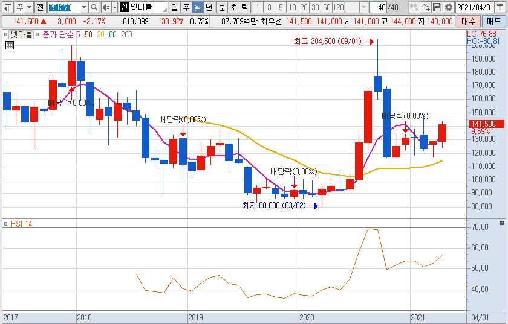The image size is (508, 324).
Task: Click the 04/01 date label on axis
Action: 480,317
